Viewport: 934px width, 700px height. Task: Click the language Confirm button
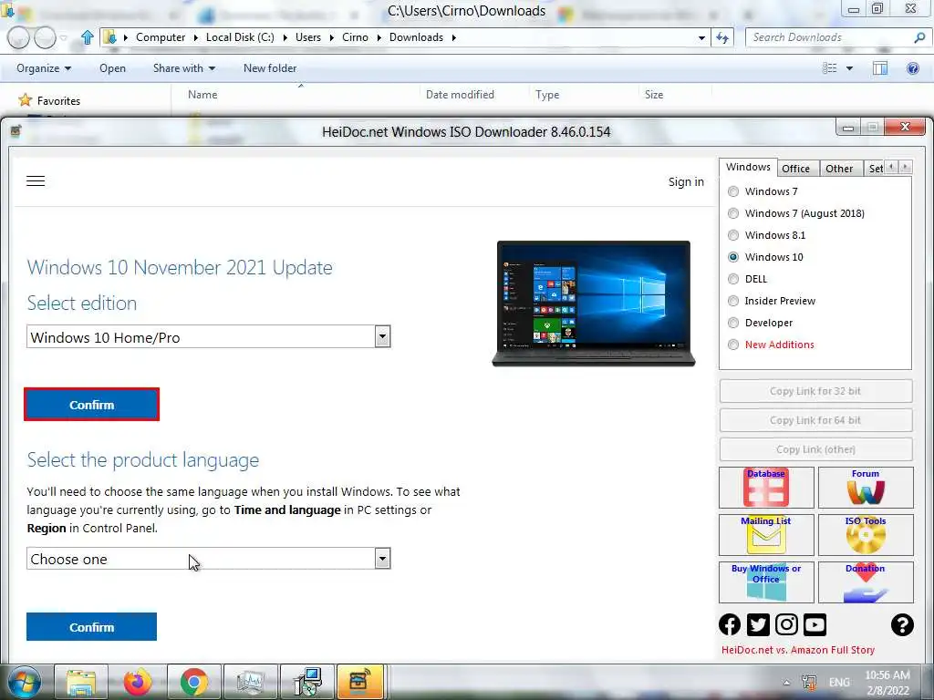click(92, 627)
